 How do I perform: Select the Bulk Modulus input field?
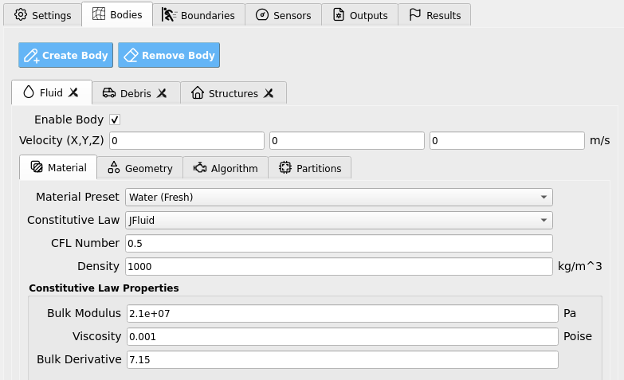342,314
